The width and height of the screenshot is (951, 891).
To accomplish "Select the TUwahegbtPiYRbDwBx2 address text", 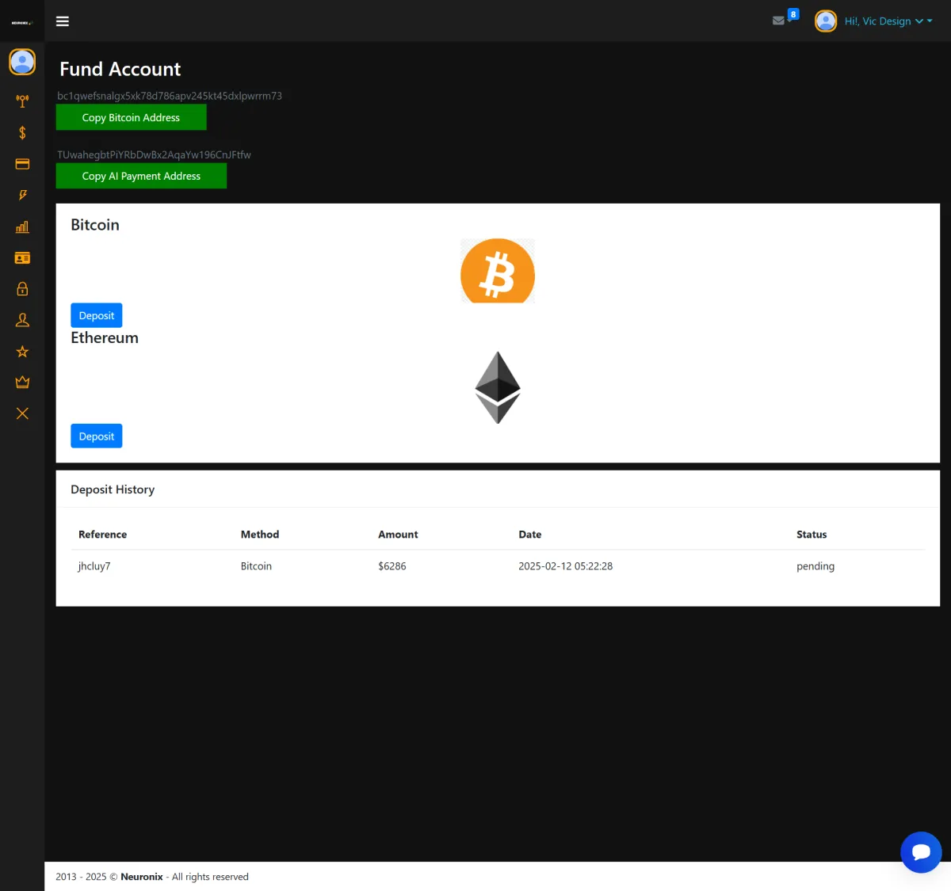I will point(154,154).
